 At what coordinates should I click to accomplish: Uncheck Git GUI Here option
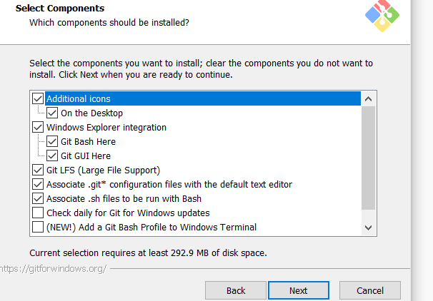(52, 155)
